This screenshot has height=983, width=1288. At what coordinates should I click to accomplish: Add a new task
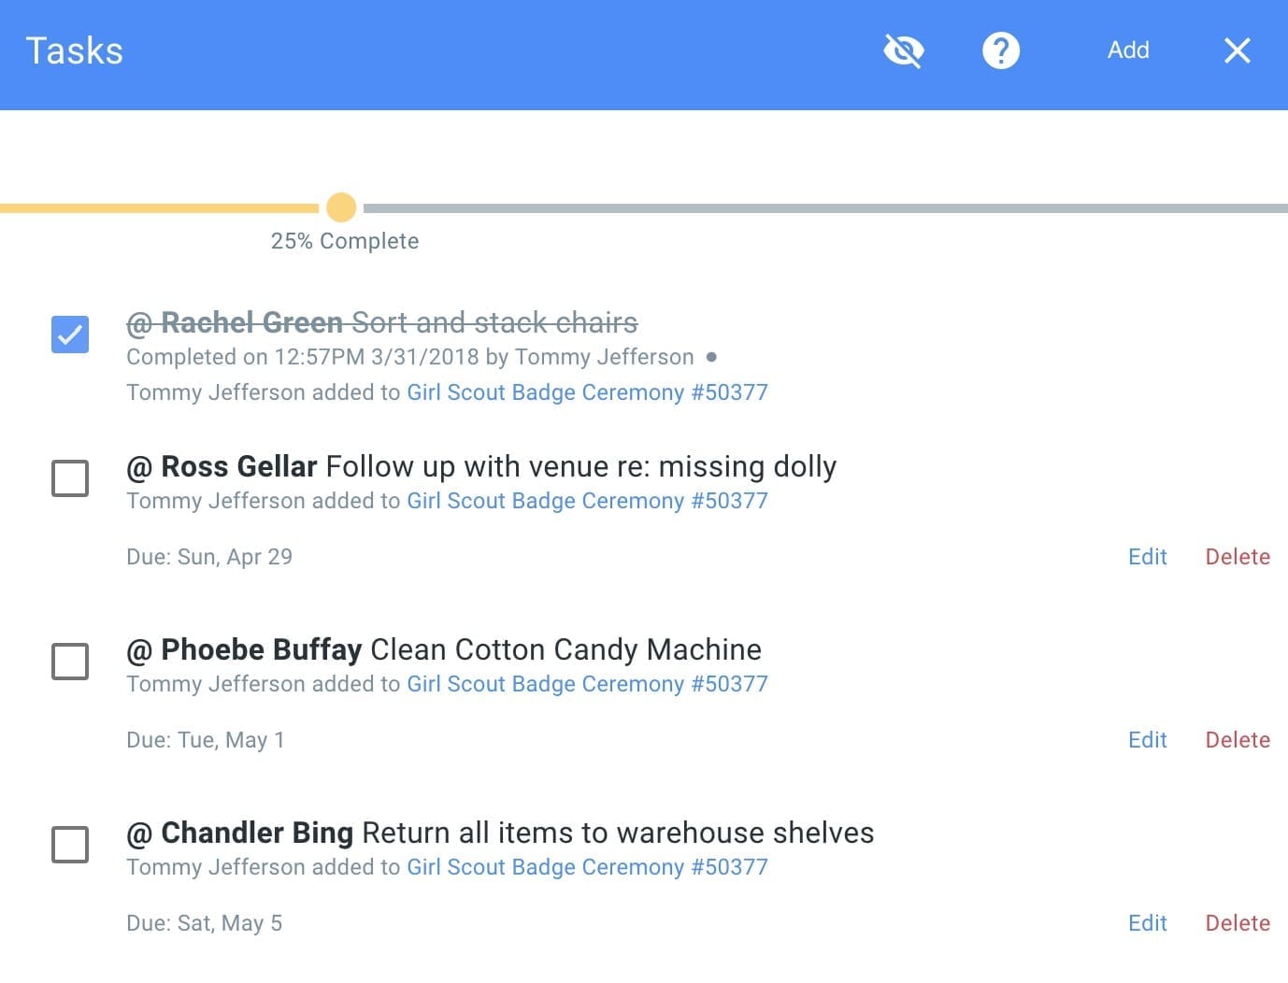tap(1127, 50)
